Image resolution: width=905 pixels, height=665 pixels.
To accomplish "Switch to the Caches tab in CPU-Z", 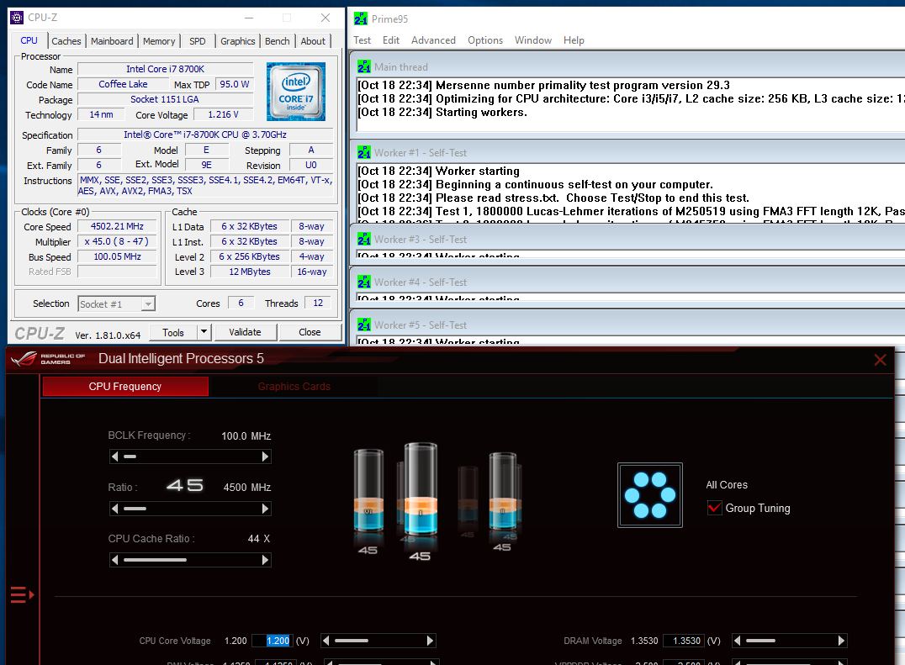I will pyautogui.click(x=66, y=41).
